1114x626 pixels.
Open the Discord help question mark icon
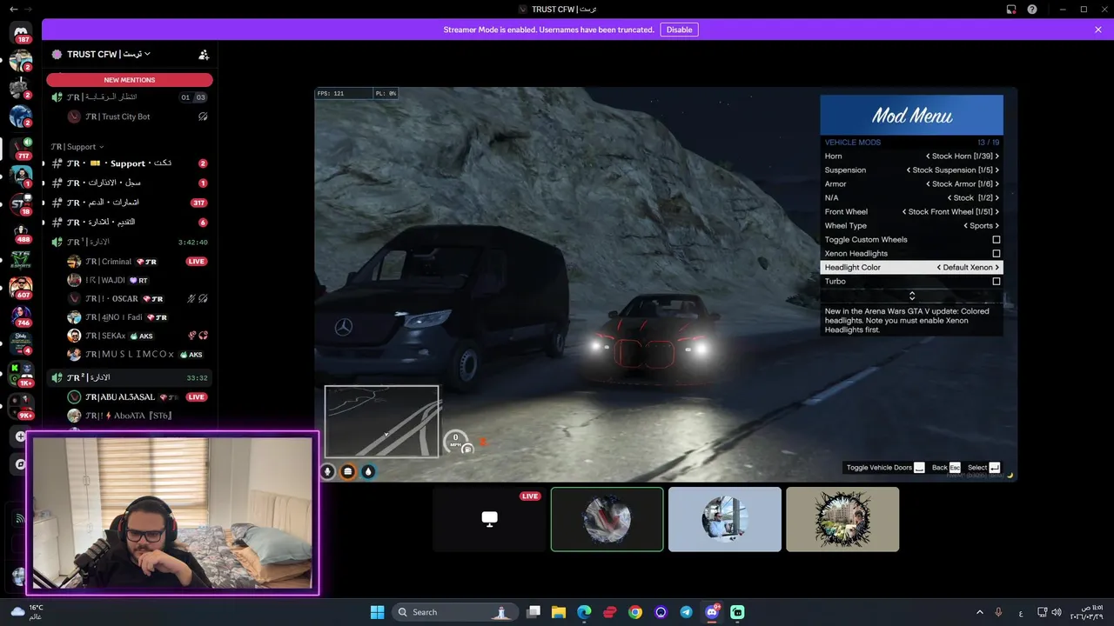pyautogui.click(x=1032, y=9)
